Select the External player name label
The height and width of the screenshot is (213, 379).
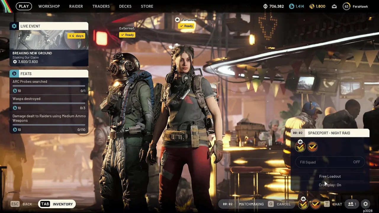point(127,28)
